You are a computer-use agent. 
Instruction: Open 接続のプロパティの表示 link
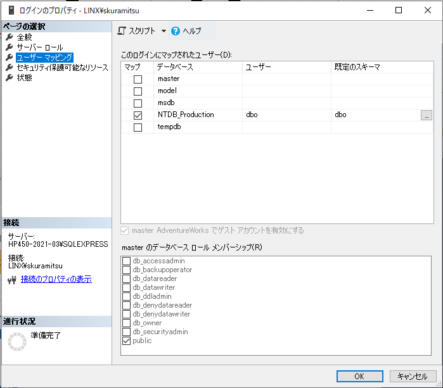pos(56,279)
